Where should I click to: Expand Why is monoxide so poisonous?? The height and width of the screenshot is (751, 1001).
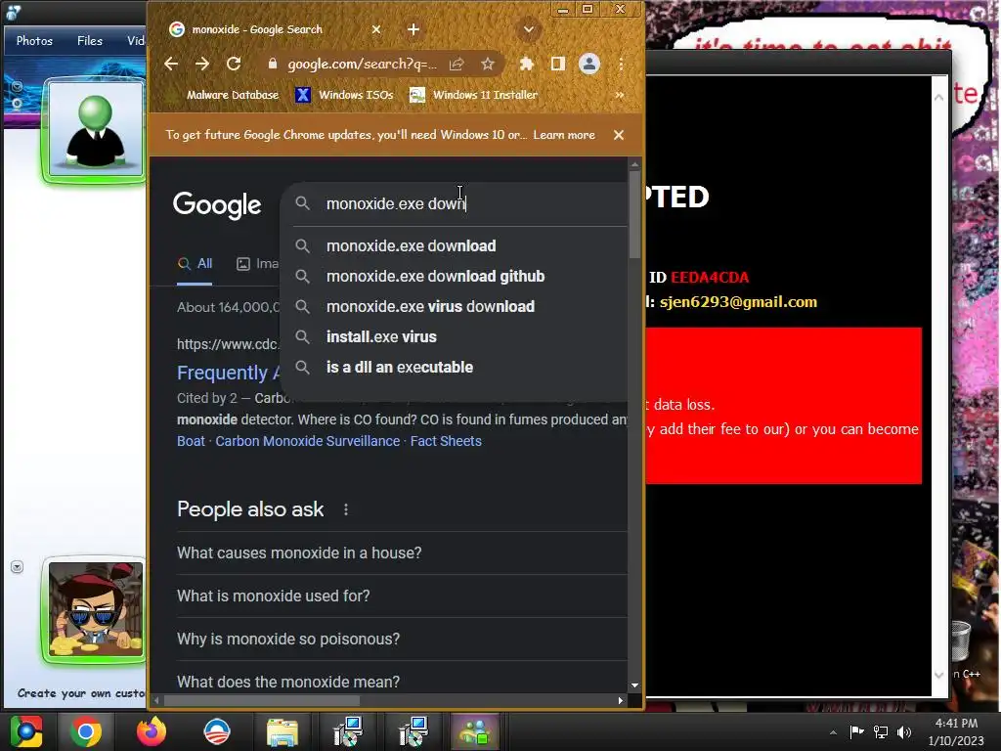pyautogui.click(x=402, y=639)
